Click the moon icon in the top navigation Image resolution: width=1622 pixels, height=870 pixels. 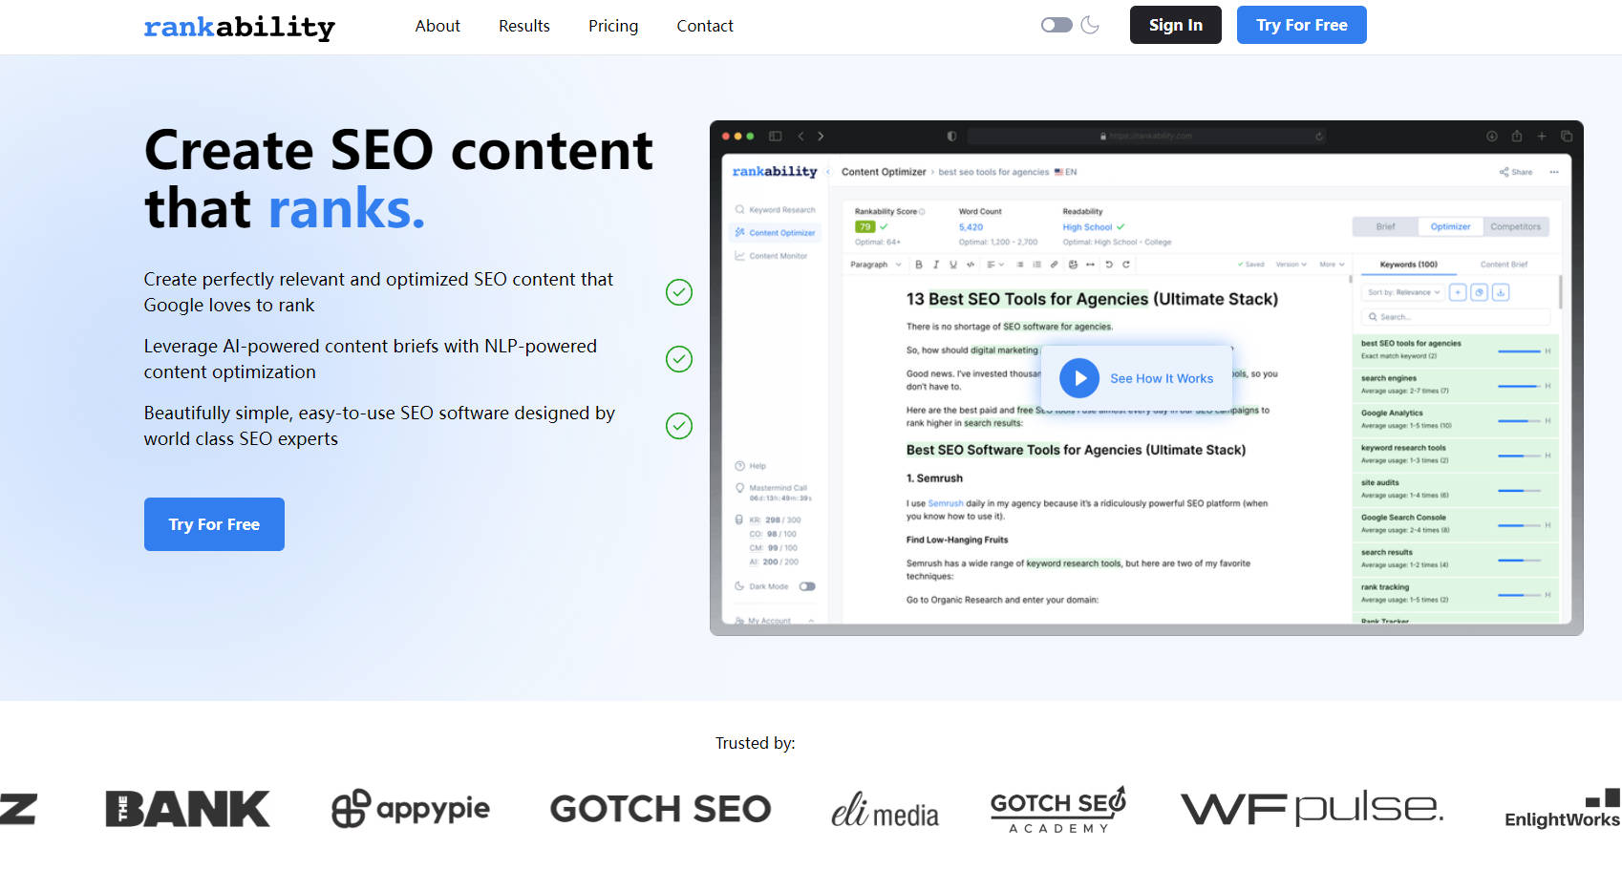pyautogui.click(x=1090, y=25)
